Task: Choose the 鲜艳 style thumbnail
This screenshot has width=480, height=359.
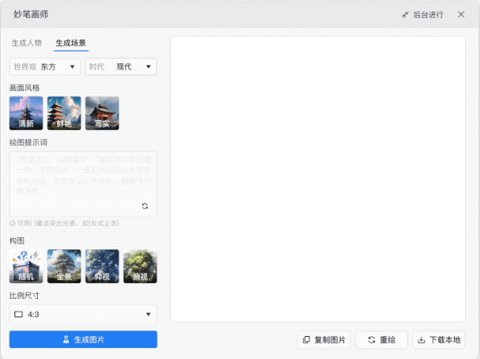Action: click(x=64, y=113)
